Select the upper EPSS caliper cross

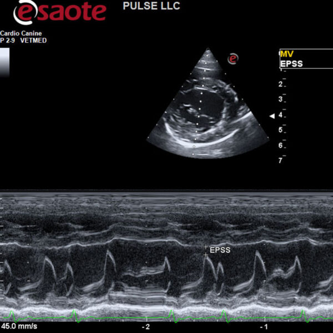(205, 246)
